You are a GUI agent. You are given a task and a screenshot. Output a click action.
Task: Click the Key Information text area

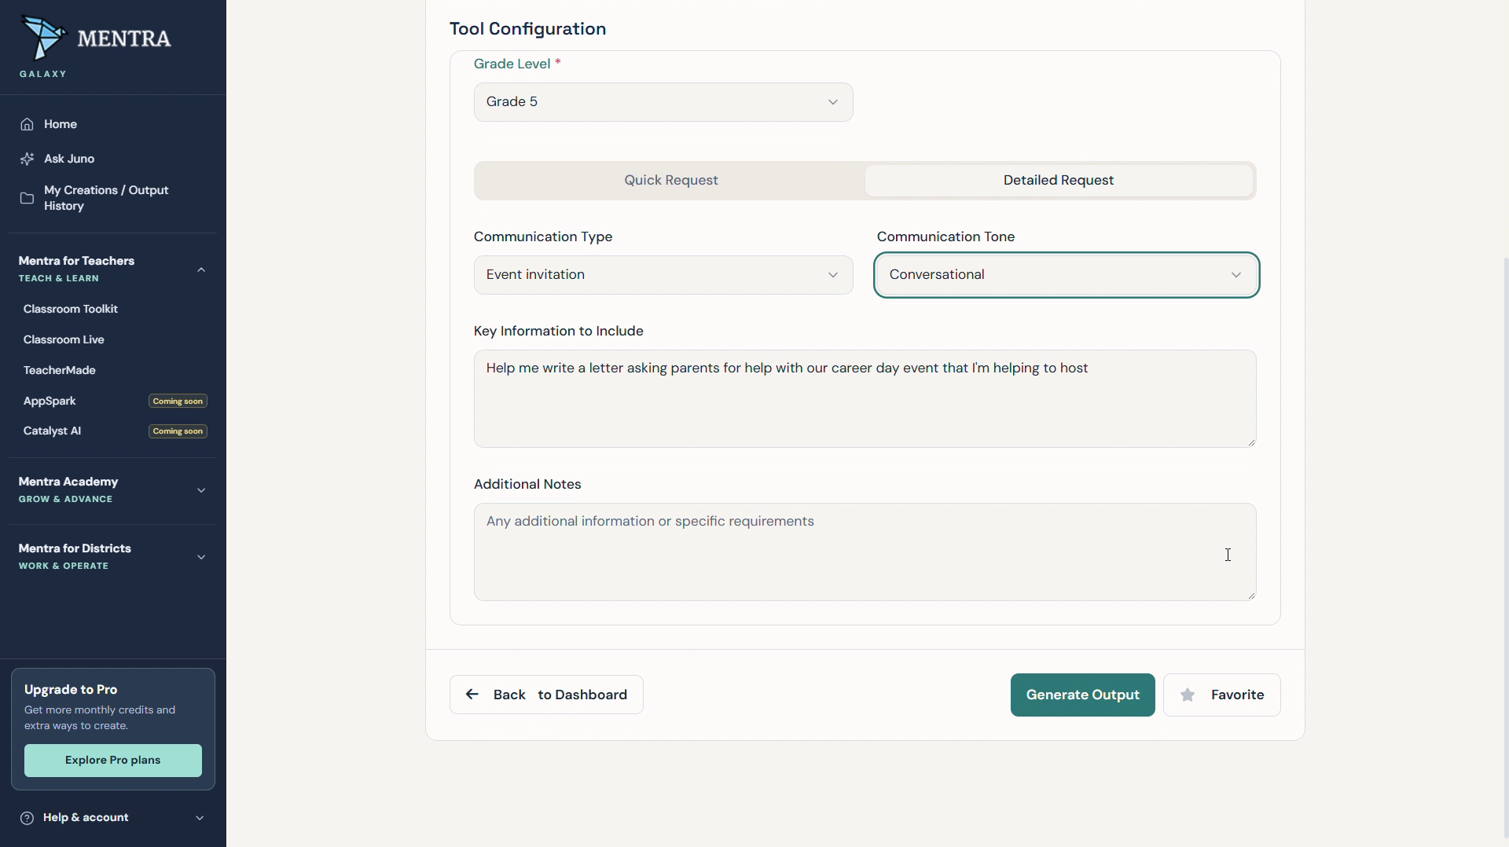point(865,398)
